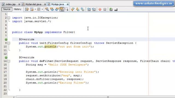
Task: Switch to the MyServlet.java tab
Action: point(33,4)
